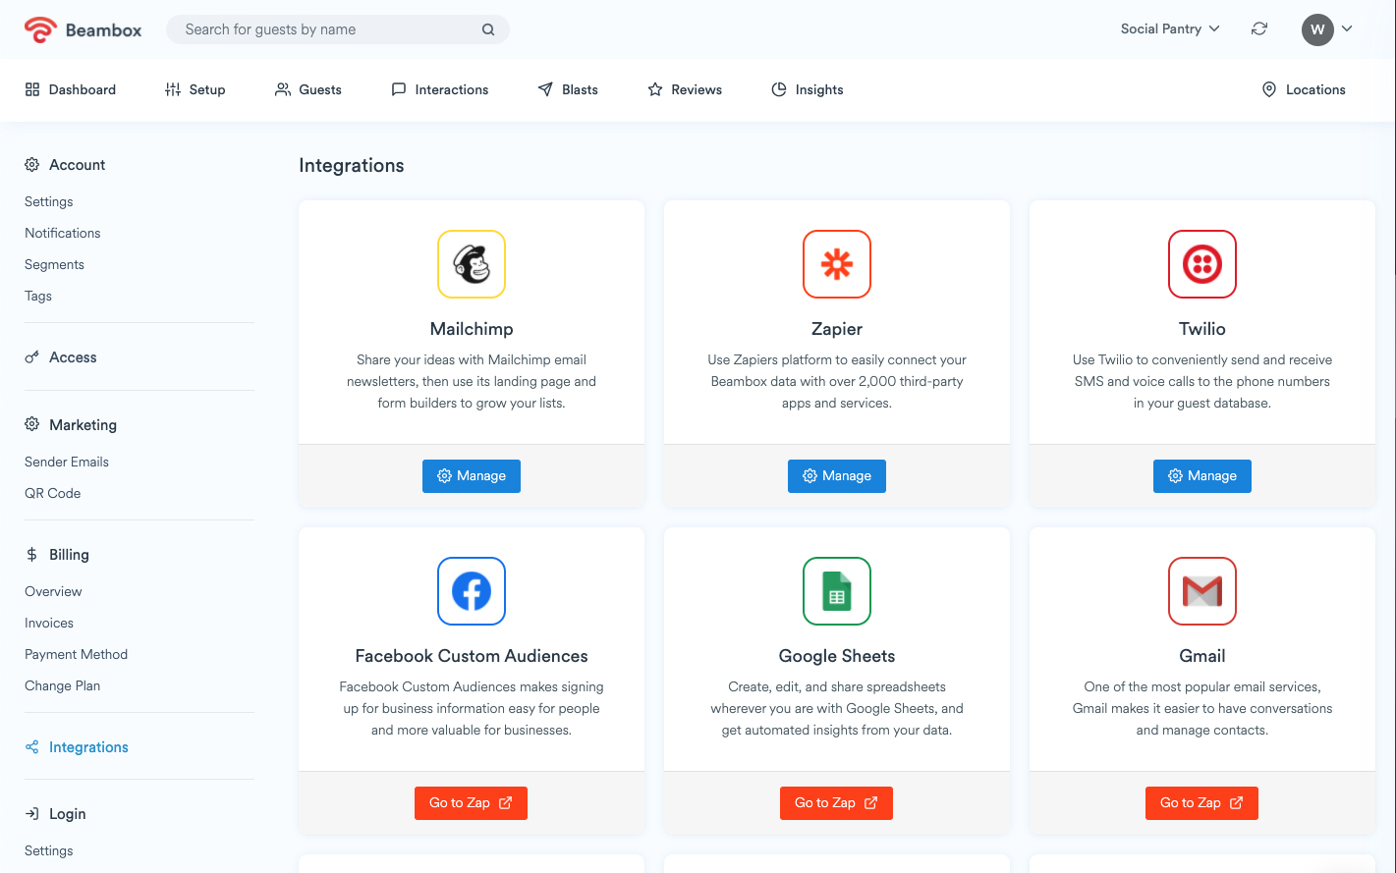
Task: Click the Google Sheets card title
Action: [x=837, y=656]
